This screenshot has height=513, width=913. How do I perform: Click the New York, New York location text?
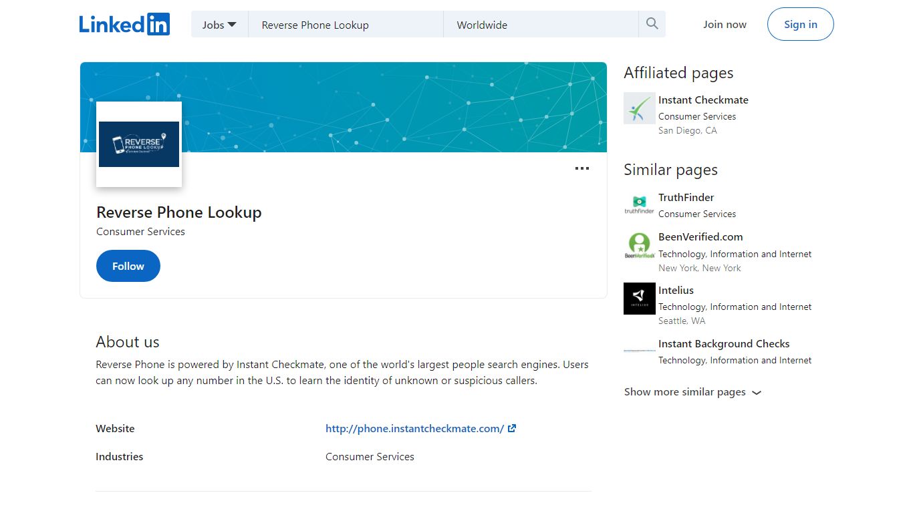700,269
